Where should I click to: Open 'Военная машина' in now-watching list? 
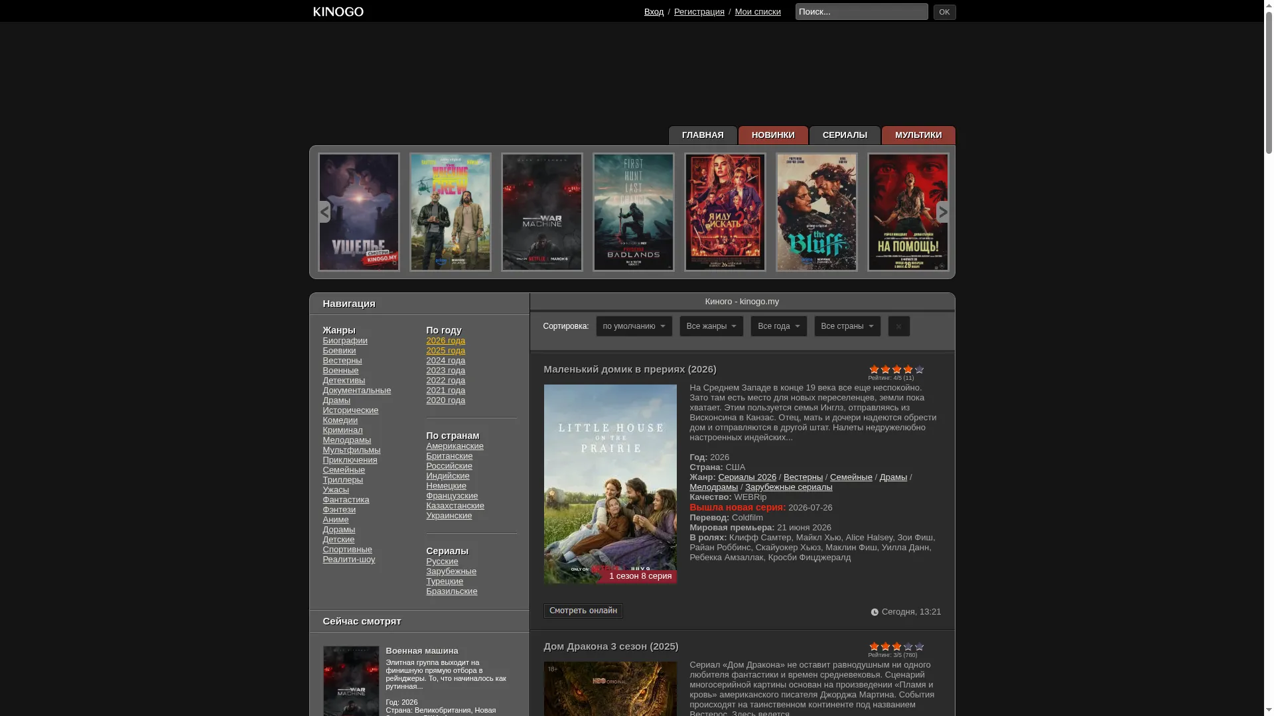422,651
